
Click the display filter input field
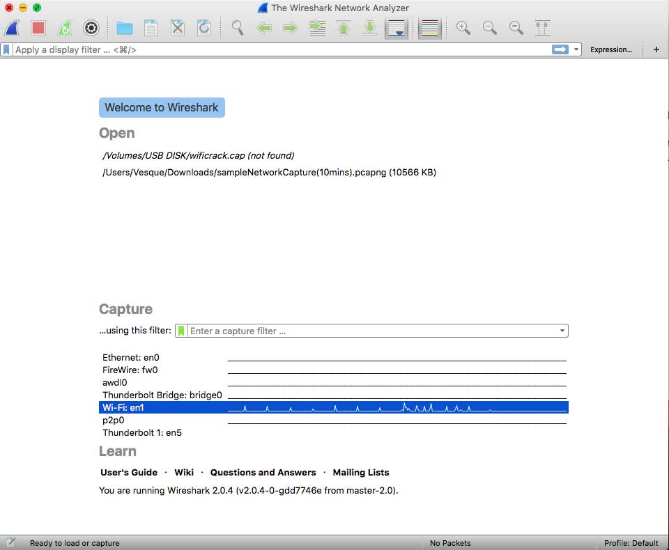tap(282, 50)
